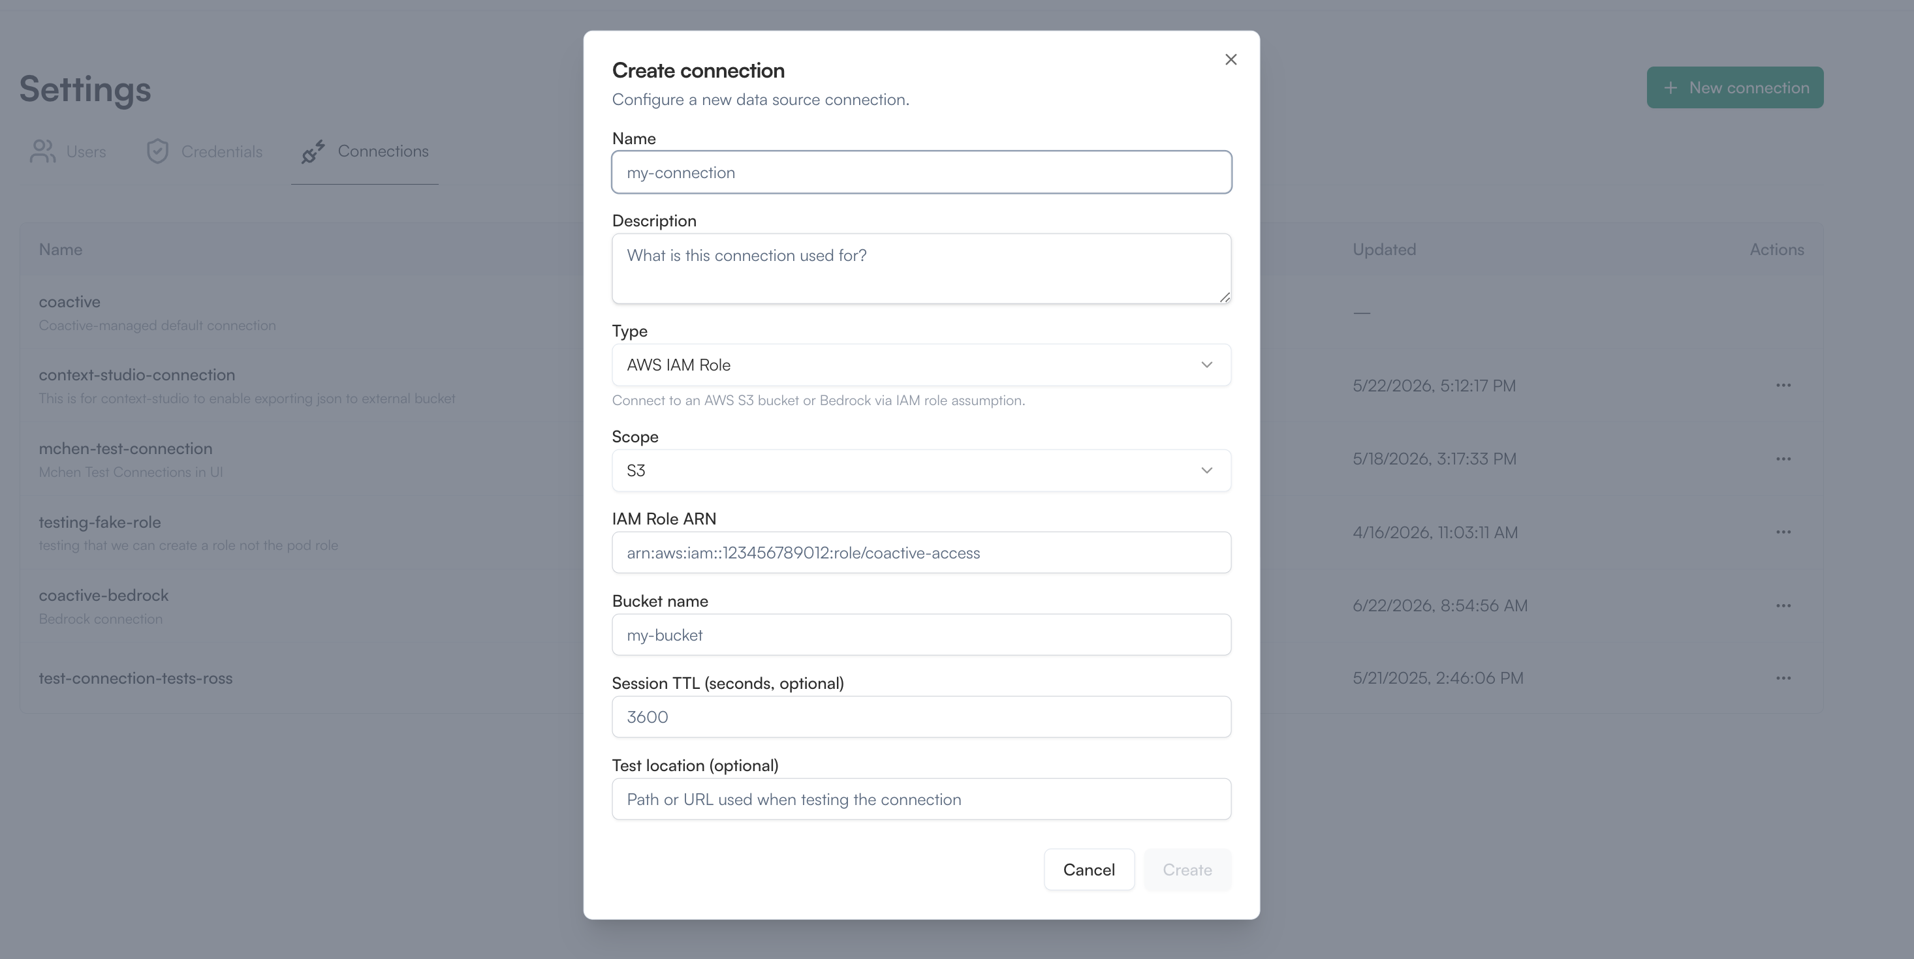
Task: Click the 5/18/2026, 3:17:33 PM timestamp
Action: (1434, 459)
